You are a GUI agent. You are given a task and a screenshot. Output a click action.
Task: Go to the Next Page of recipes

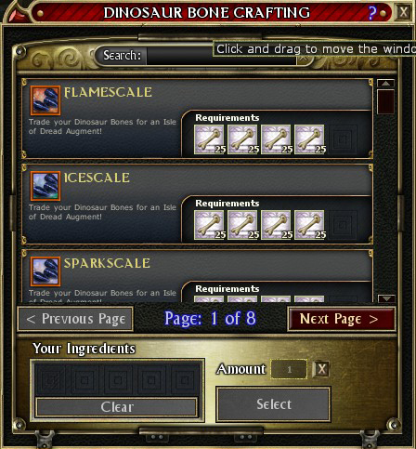coord(342,319)
